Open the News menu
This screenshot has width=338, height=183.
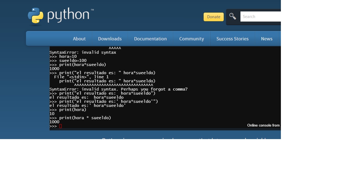(x=266, y=39)
